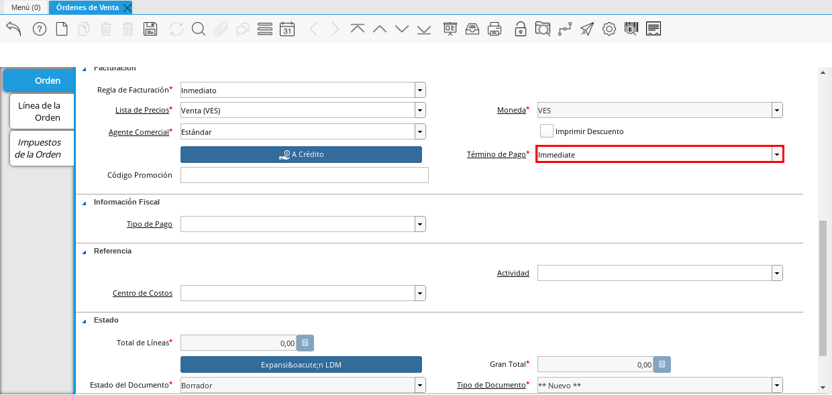This screenshot has height=395, width=832.
Task: Click the first delete trash icon
Action: 106,29
